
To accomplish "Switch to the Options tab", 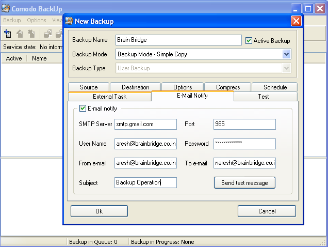I will pyautogui.click(x=183, y=87).
